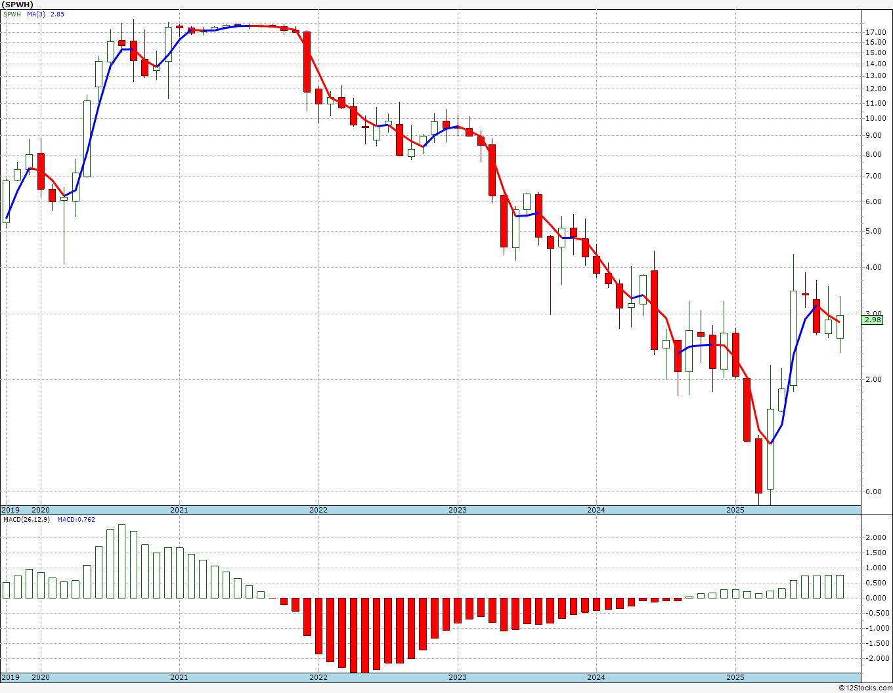The image size is (893, 693).
Task: Select 2021 on the price chart time axis
Action: pos(179,510)
